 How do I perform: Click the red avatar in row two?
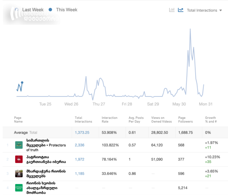point(19,159)
